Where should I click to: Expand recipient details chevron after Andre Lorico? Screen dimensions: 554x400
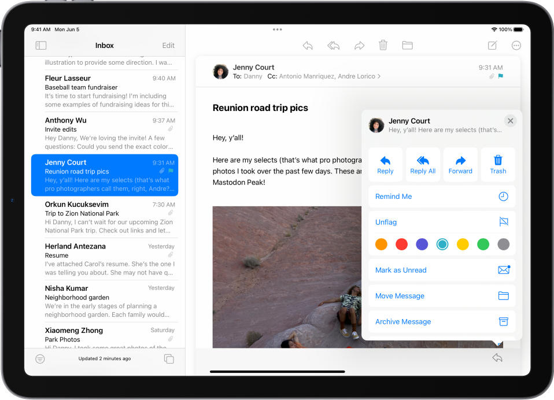[379, 76]
